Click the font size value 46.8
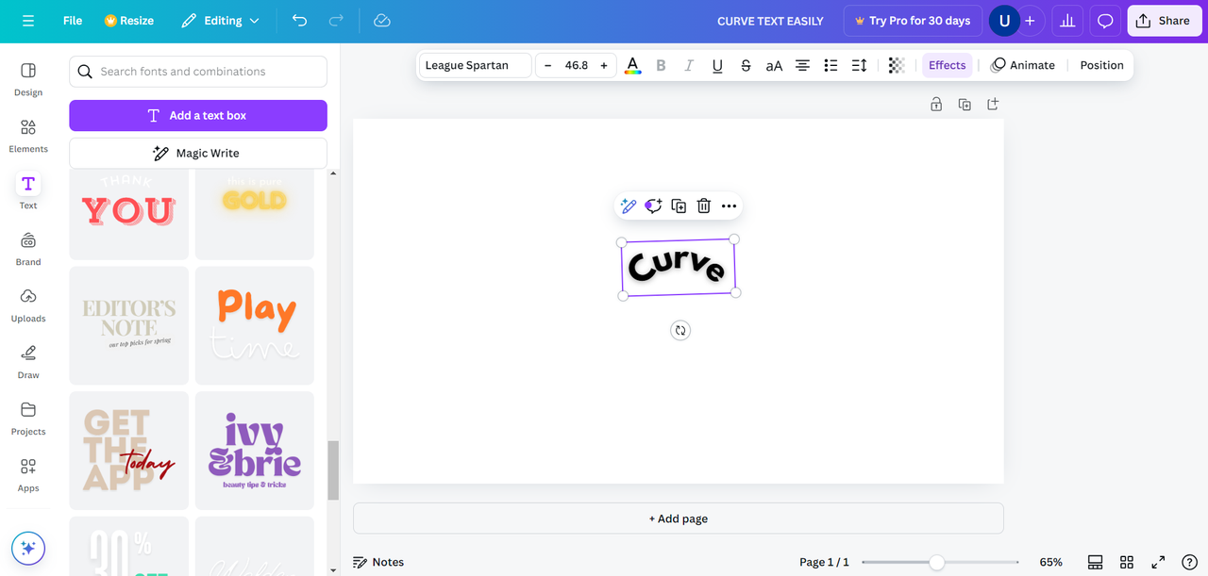Screen dimensions: 1208x576 coord(576,65)
